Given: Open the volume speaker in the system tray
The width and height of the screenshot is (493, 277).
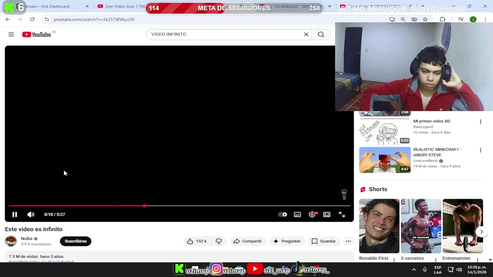Looking at the screenshot, I should (459, 270).
